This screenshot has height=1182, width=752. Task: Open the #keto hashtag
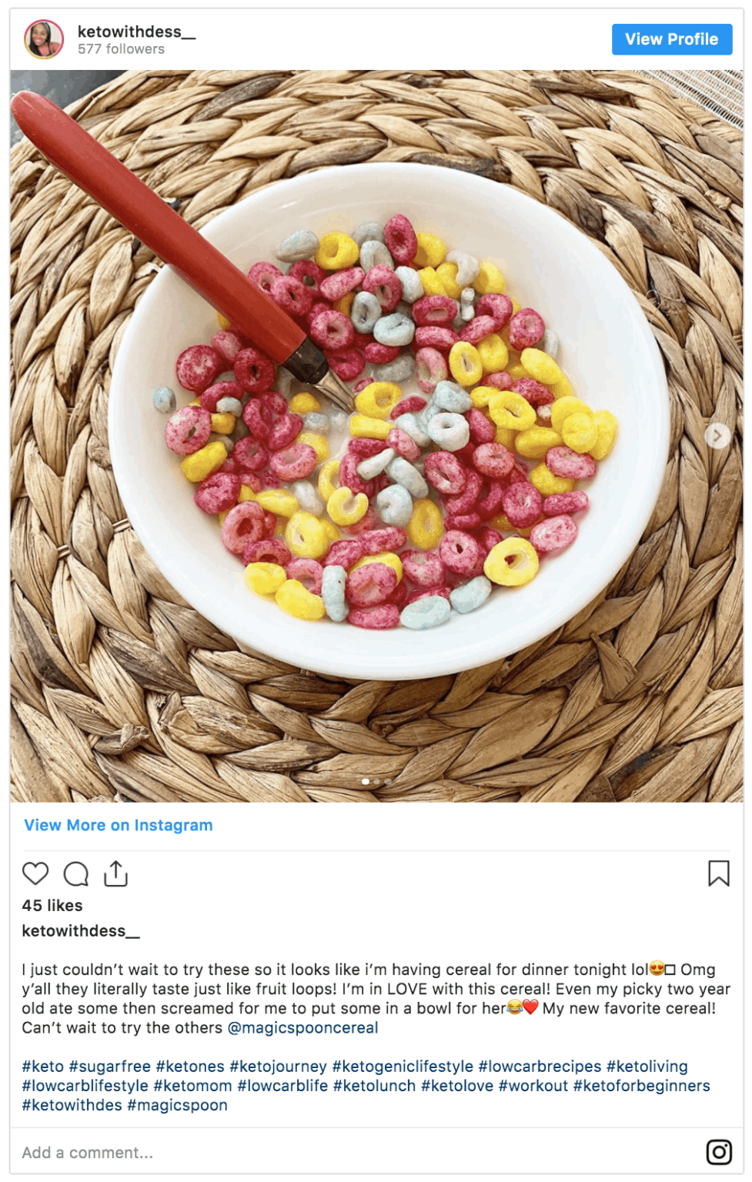[x=43, y=1066]
